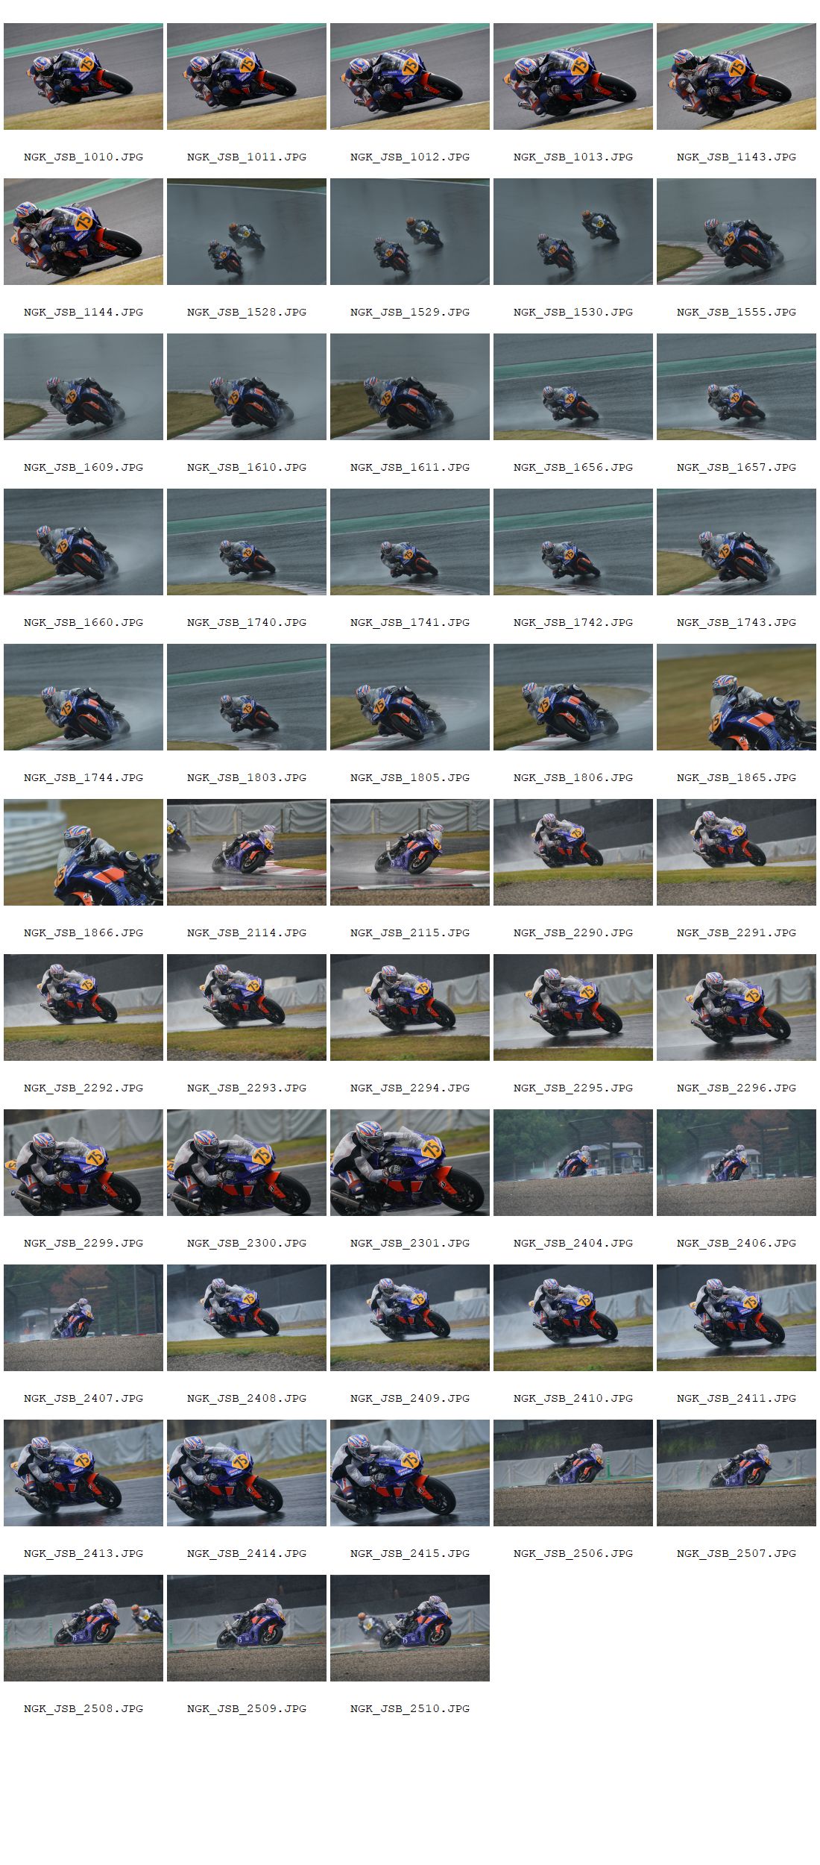
Task: Select the NGK_JSB_1143.JPG image thumbnail
Action: 737,76
